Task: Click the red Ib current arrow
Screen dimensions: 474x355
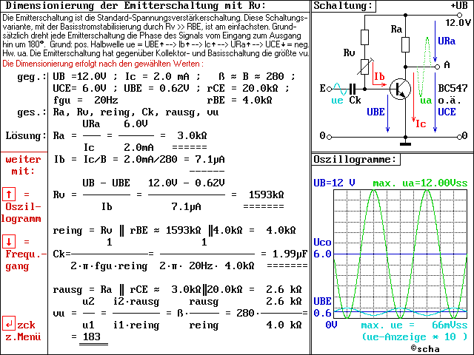Action: pos(379,74)
